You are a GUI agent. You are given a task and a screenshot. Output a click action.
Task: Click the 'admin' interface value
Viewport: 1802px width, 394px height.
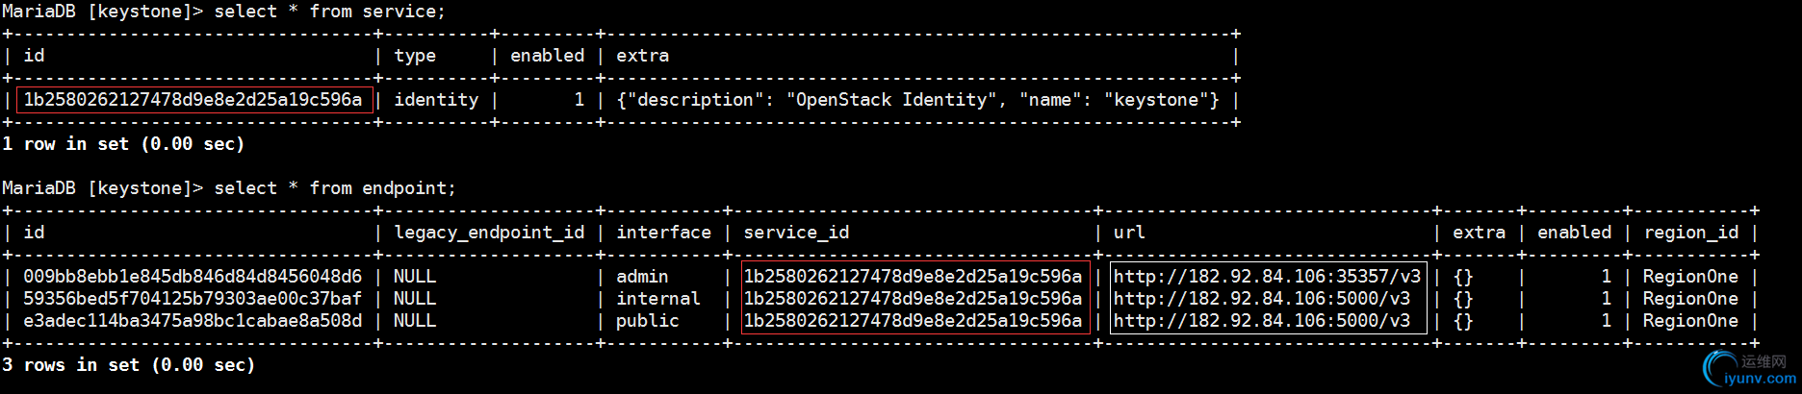pos(642,277)
